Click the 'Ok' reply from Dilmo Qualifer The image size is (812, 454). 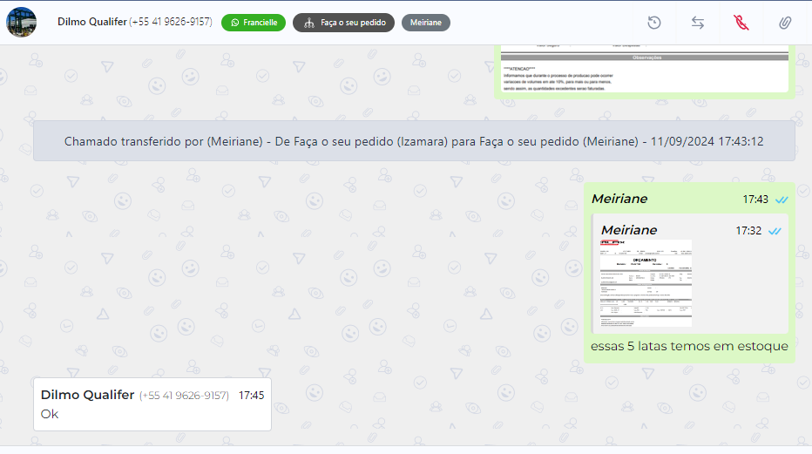pos(50,414)
